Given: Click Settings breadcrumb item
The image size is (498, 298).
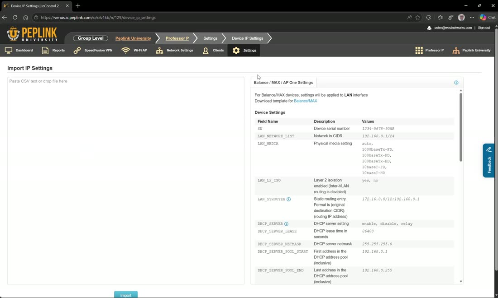Looking at the screenshot, I should point(210,38).
